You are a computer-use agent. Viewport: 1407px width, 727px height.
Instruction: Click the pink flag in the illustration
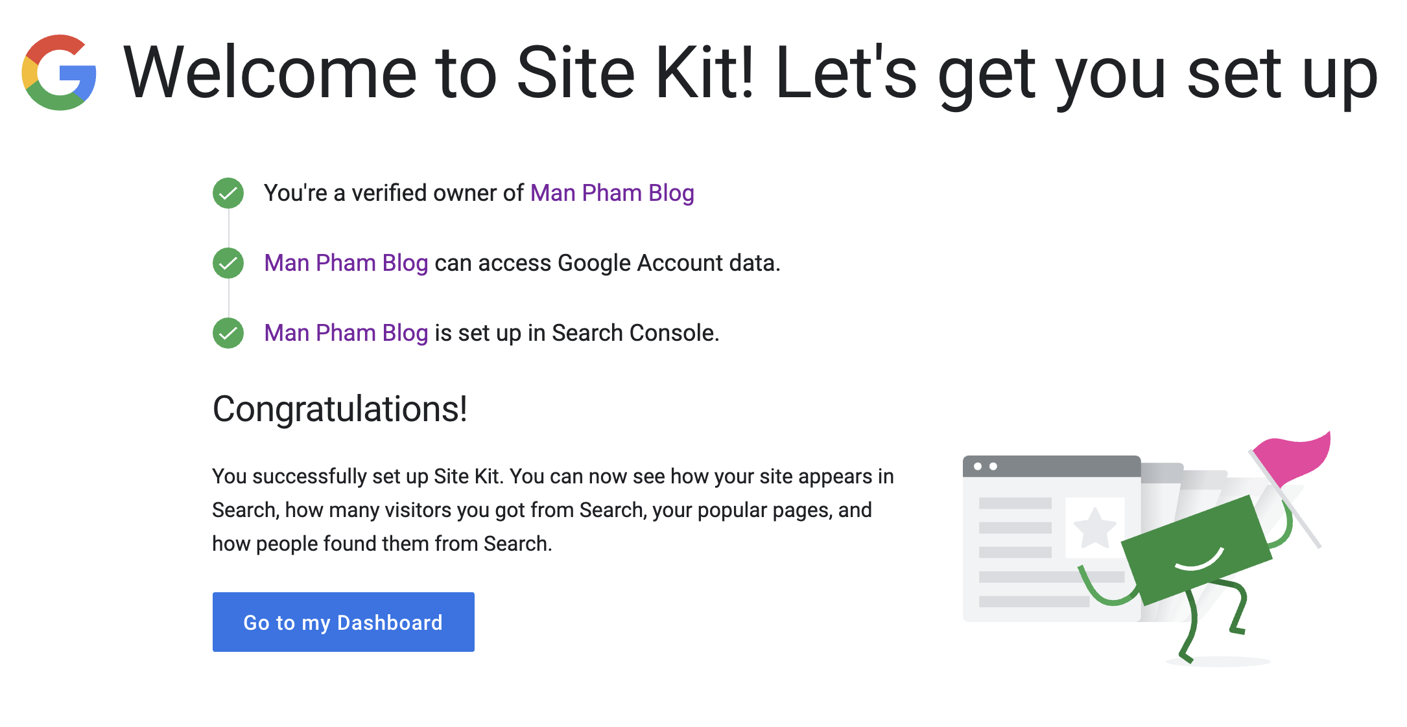(x=1294, y=459)
